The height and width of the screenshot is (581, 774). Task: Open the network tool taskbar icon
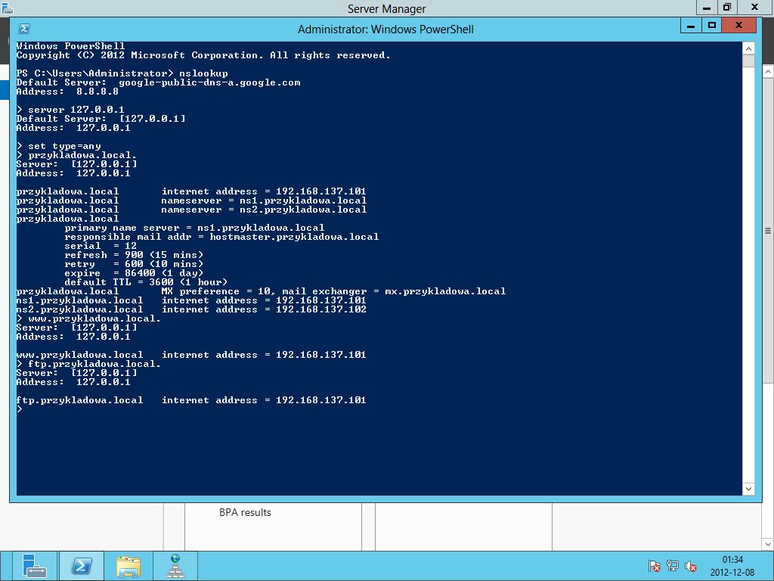click(x=175, y=566)
